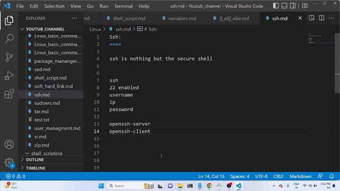Open the Search view in activity bar
The image size is (340, 191).
tap(9, 39)
